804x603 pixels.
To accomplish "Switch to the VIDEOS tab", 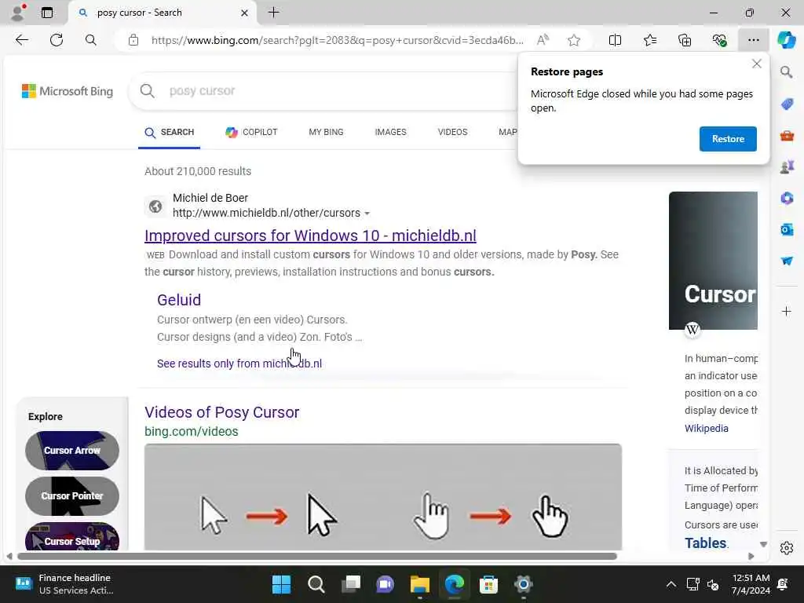I will [453, 132].
